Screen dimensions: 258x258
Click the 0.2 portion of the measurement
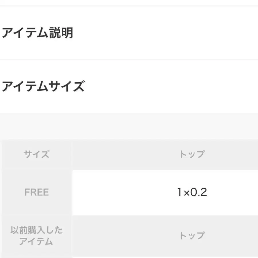[x=199, y=192]
